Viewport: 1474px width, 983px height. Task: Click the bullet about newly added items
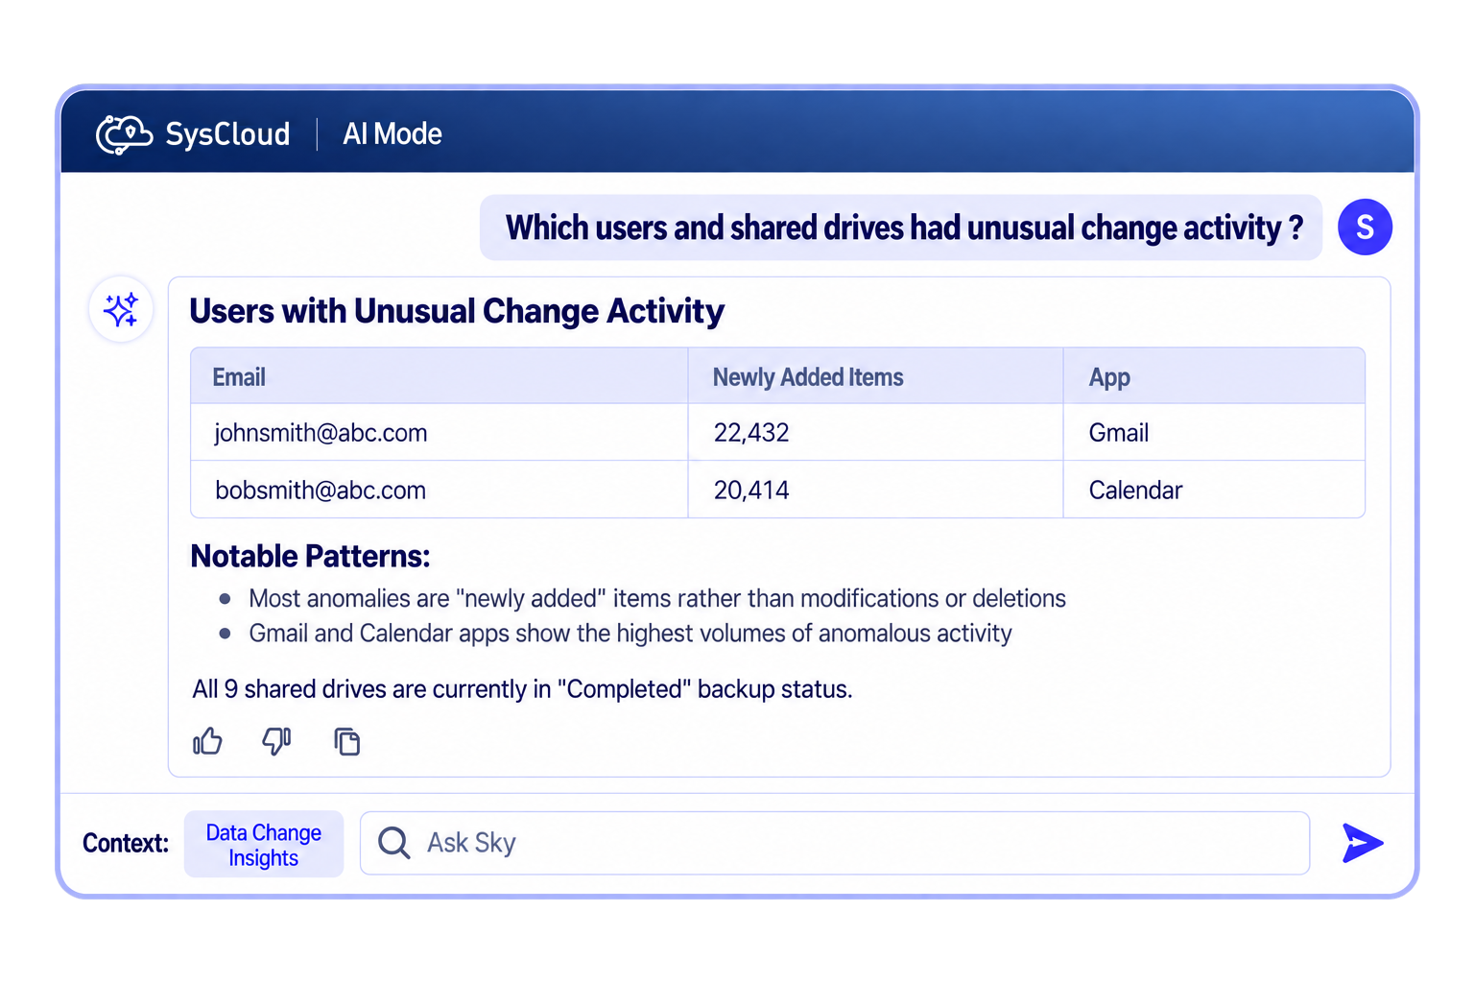pyautogui.click(x=657, y=599)
